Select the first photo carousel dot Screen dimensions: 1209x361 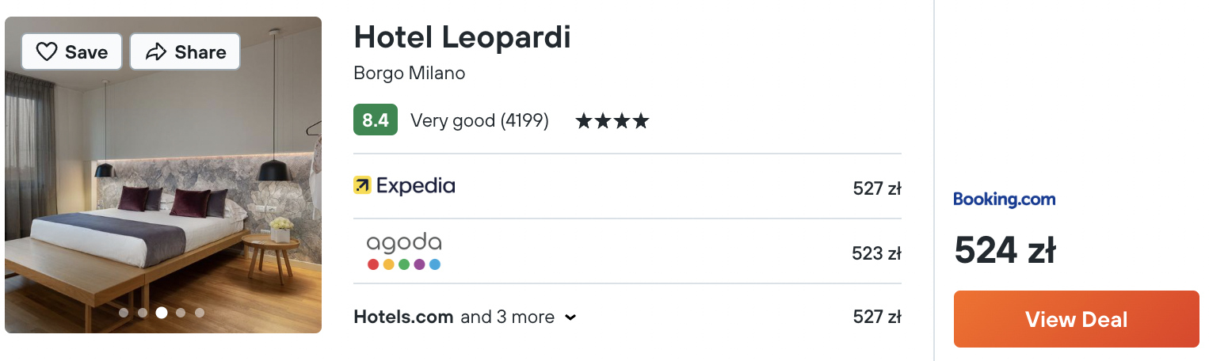pyautogui.click(x=124, y=313)
